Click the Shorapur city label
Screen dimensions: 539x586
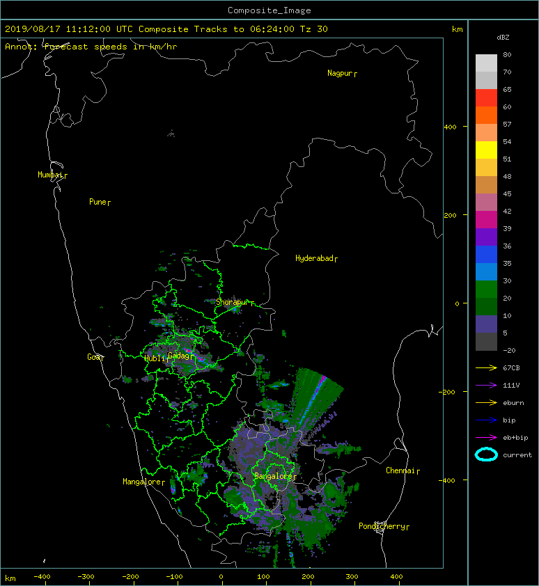(x=232, y=302)
